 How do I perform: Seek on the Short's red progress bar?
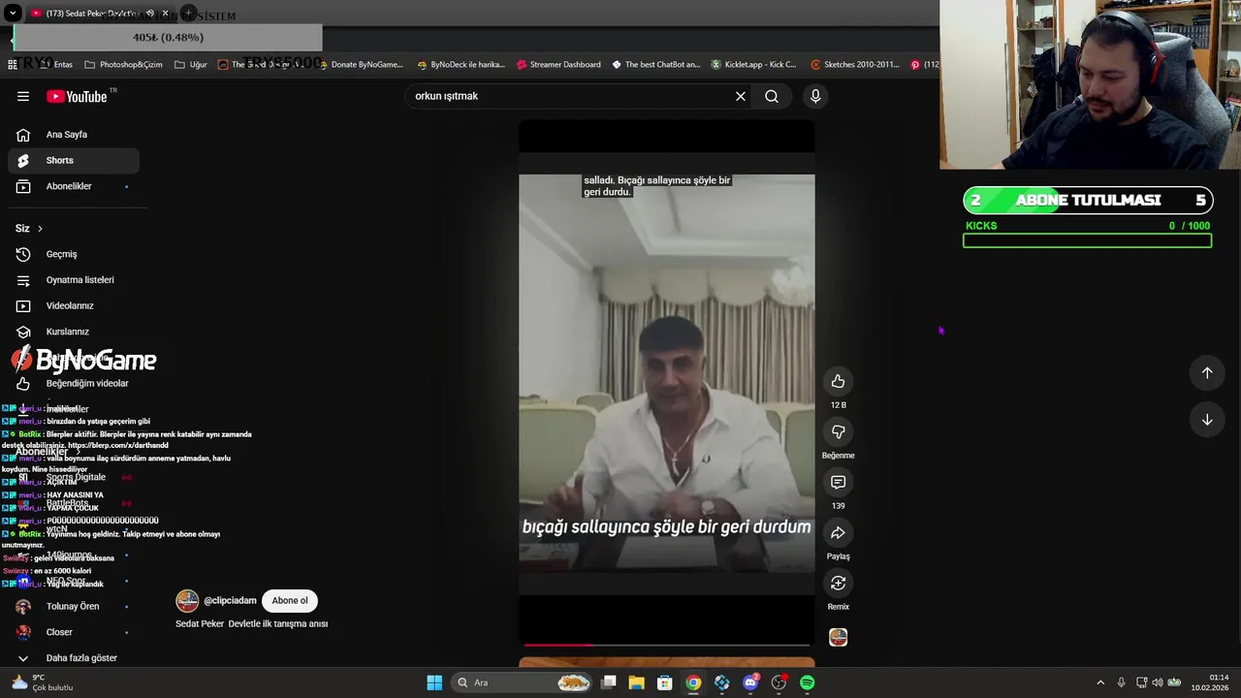coord(667,644)
